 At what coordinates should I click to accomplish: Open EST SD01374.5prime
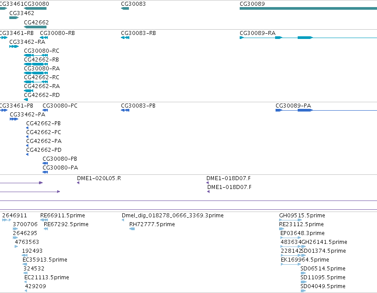click(x=324, y=251)
